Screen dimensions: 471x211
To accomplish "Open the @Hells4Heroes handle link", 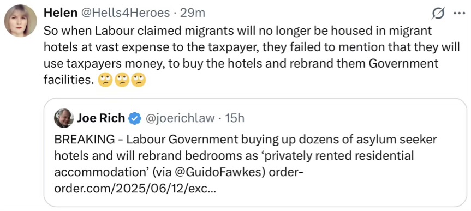I will (124, 13).
